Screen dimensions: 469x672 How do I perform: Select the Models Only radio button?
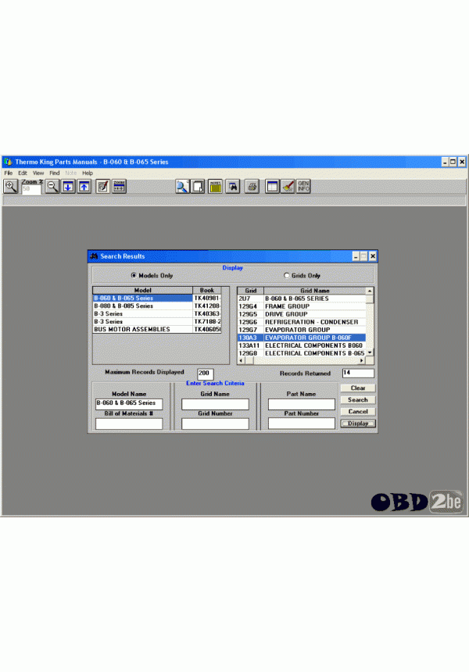coord(134,275)
